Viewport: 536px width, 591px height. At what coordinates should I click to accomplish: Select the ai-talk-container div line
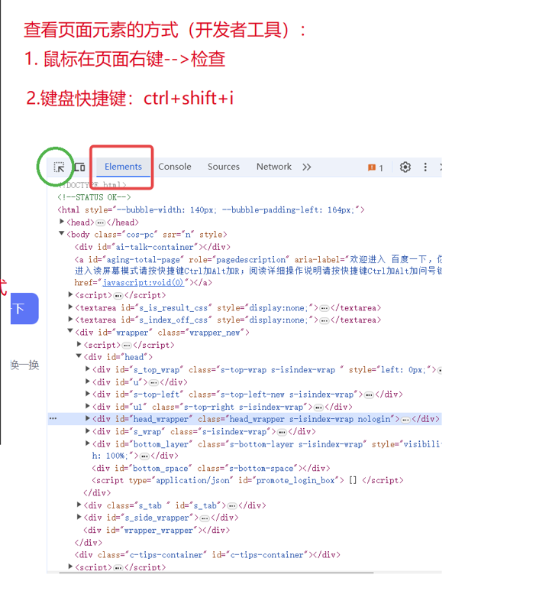click(153, 247)
